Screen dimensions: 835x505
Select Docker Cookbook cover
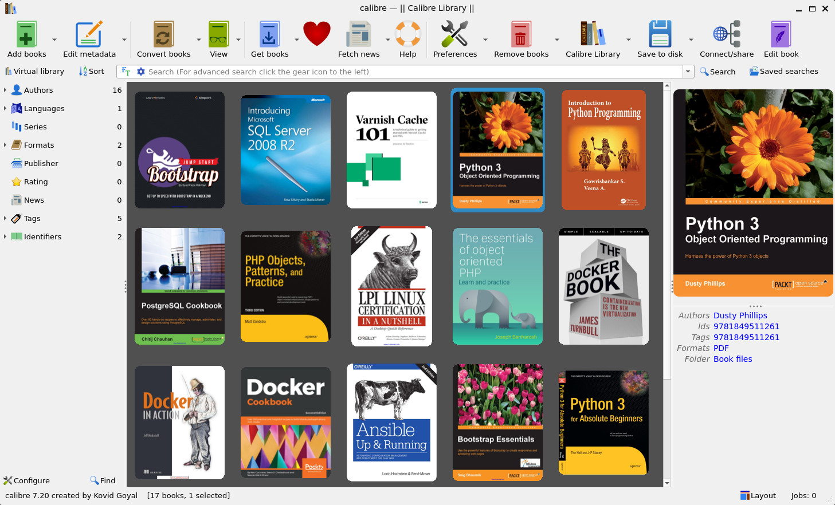(285, 423)
